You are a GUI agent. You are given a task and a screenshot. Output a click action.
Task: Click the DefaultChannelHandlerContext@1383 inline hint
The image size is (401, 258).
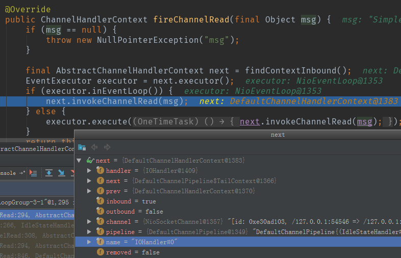pos(314,101)
